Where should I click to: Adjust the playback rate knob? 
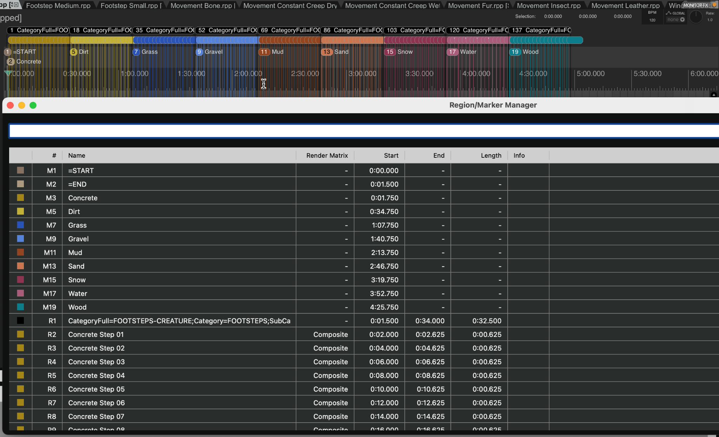(x=695, y=17)
